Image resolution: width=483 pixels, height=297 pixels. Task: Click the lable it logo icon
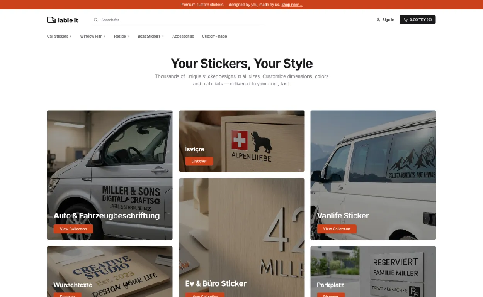coord(51,20)
